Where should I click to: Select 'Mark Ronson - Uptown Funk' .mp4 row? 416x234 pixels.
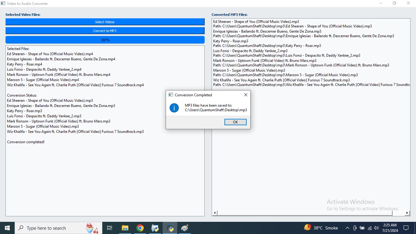[x=59, y=75]
